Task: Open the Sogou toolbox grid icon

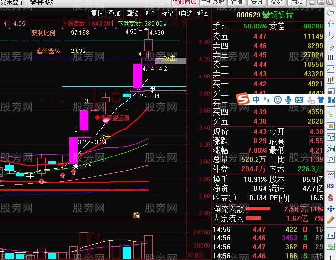Action: 331,100
